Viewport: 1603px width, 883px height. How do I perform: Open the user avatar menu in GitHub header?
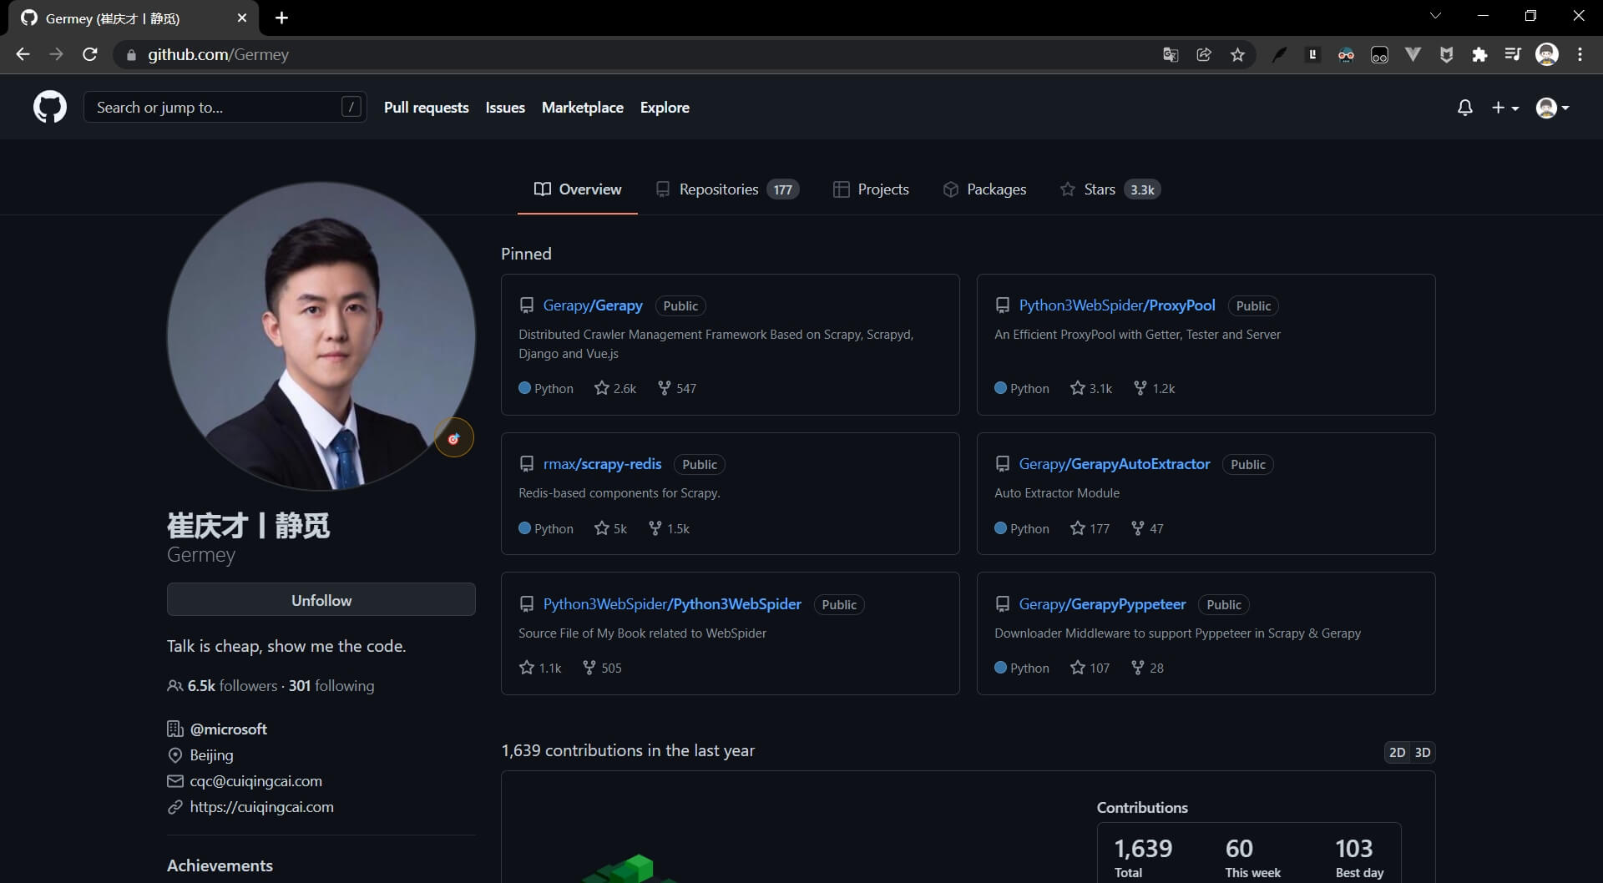pos(1553,108)
